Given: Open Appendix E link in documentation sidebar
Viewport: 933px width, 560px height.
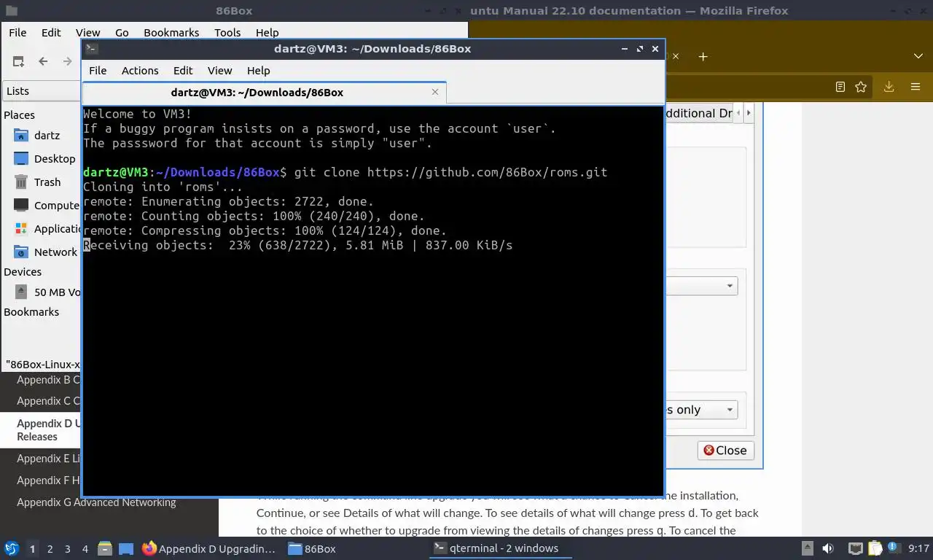Looking at the screenshot, I should click(48, 459).
